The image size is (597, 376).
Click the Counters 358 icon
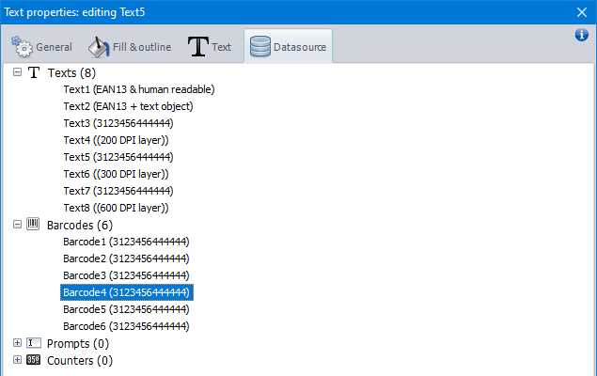click(34, 360)
